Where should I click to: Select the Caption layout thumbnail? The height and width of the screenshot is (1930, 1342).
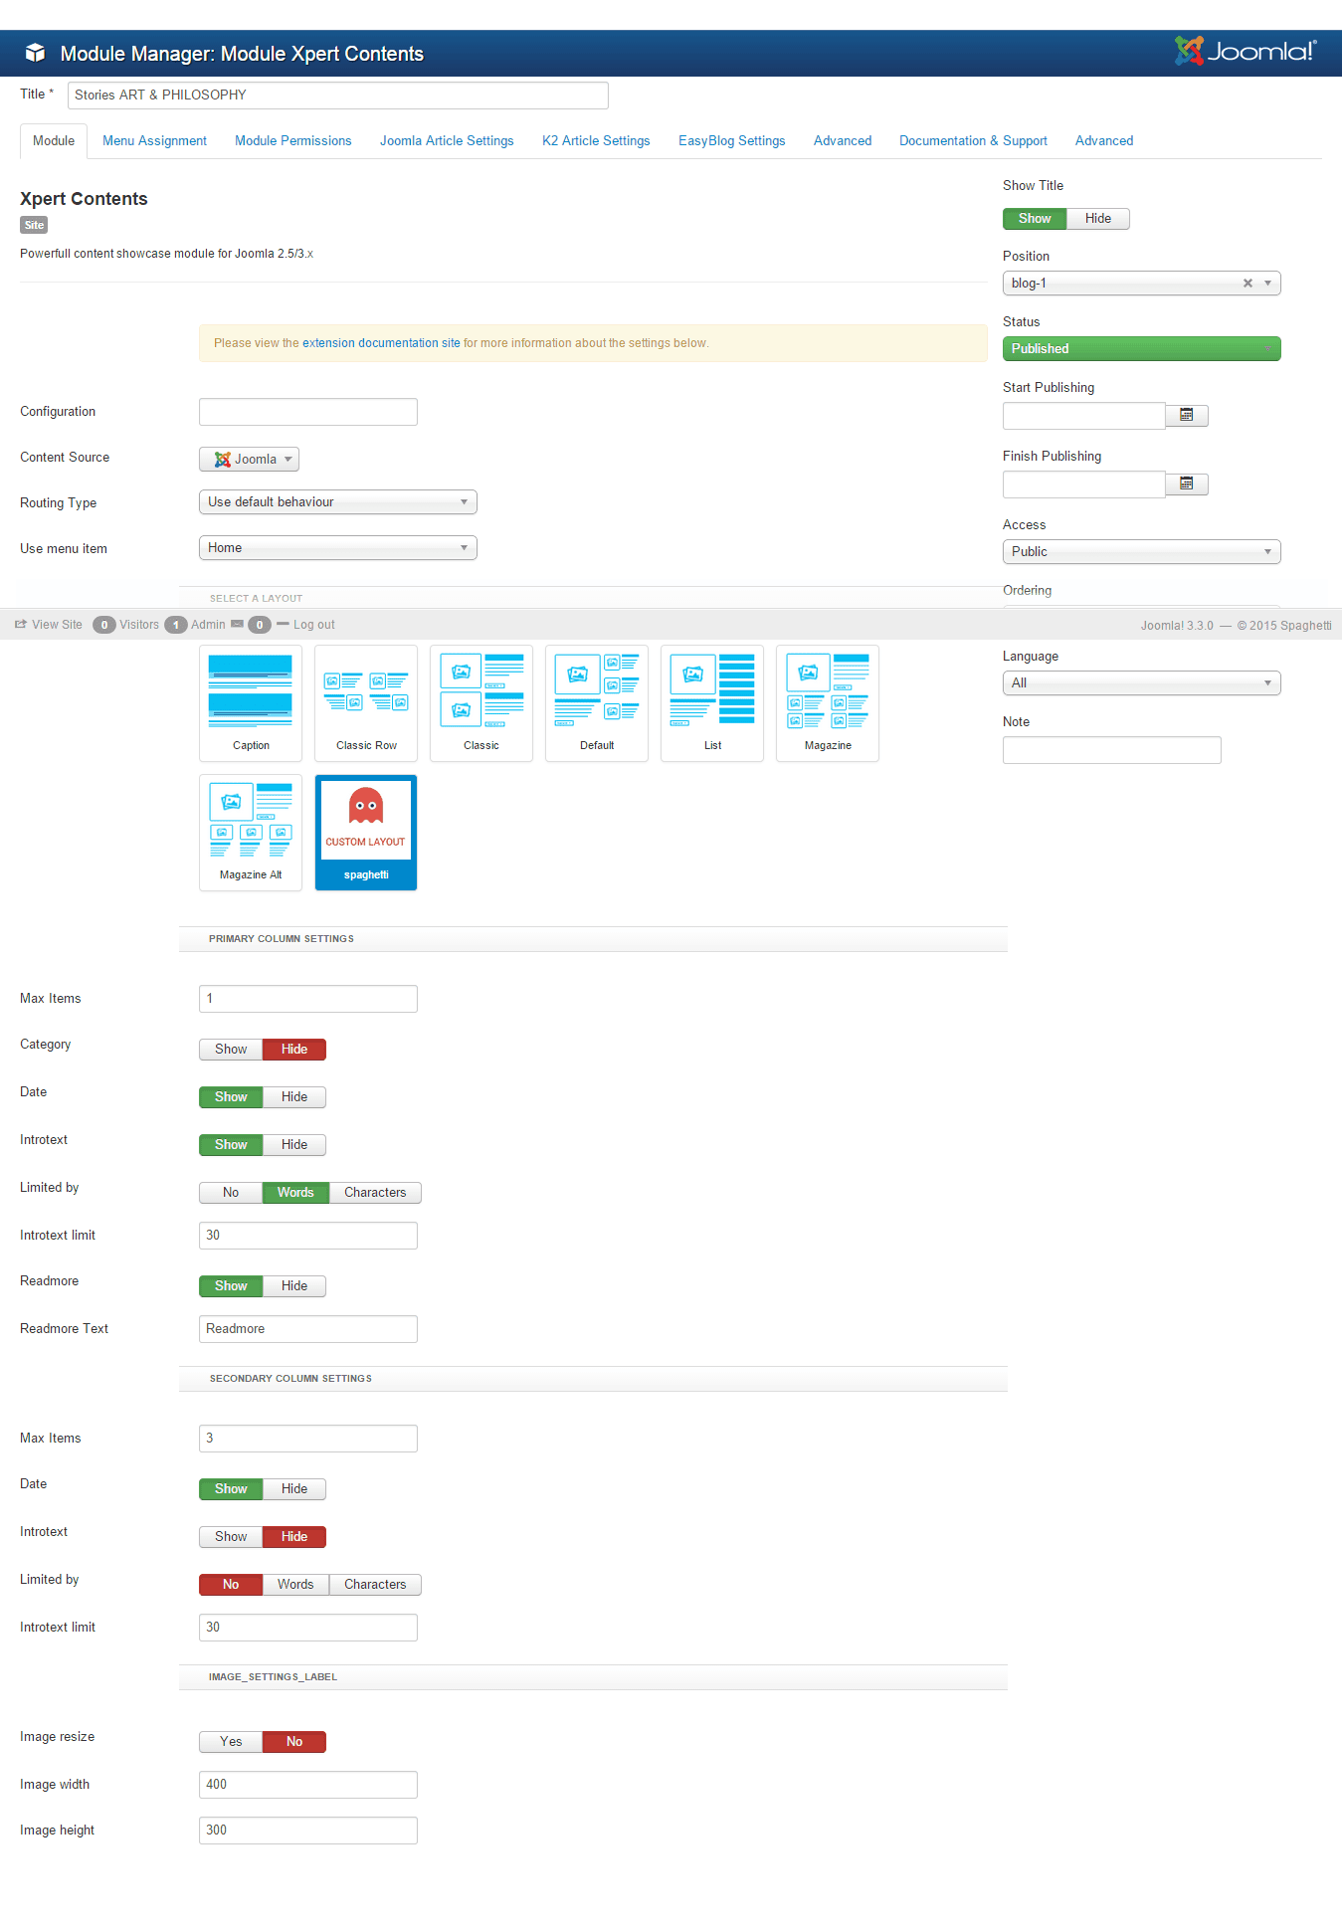pyautogui.click(x=251, y=702)
